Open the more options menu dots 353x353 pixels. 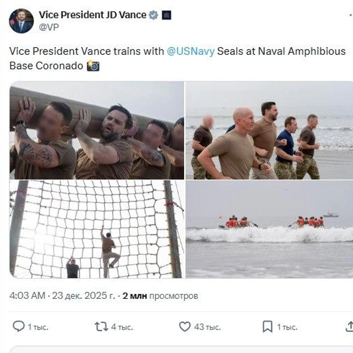351,15
